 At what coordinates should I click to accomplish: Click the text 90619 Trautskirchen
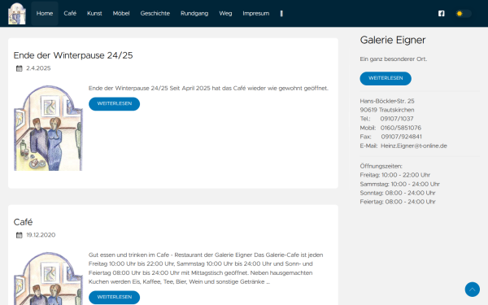(387, 110)
